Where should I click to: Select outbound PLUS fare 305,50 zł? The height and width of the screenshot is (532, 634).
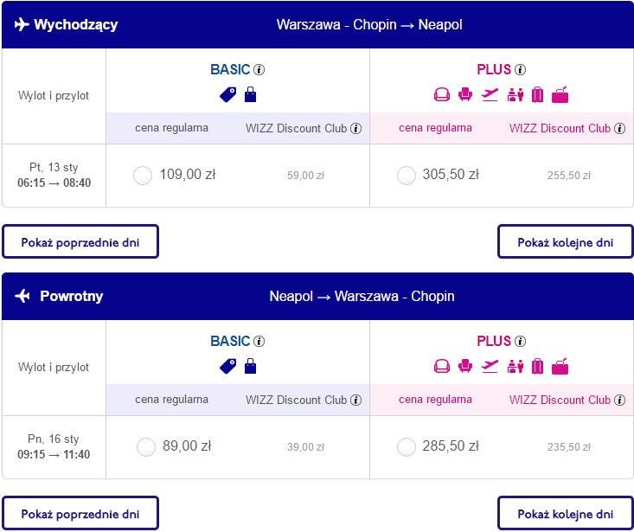[407, 176]
